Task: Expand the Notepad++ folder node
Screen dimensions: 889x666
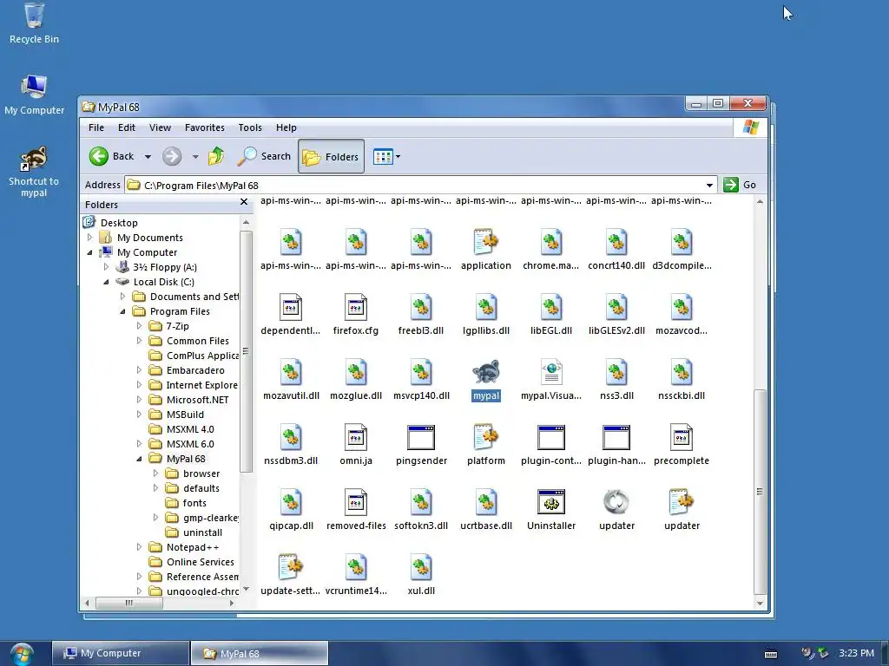Action: pos(139,547)
